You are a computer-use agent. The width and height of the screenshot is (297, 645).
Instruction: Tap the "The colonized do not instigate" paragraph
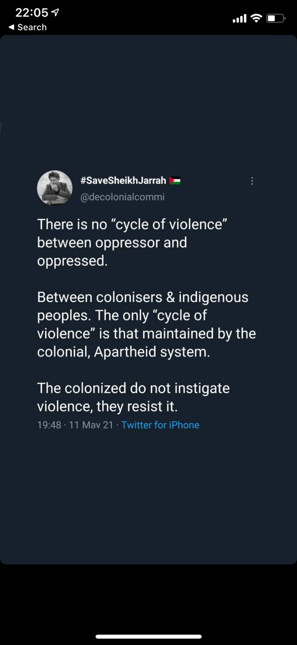133,397
